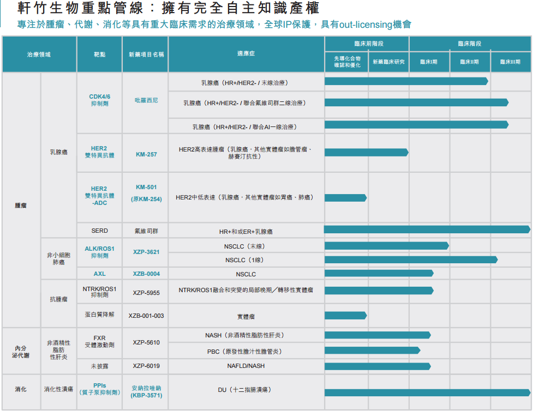Click the 聯合氟維司群二線治療 indication

click(x=244, y=103)
